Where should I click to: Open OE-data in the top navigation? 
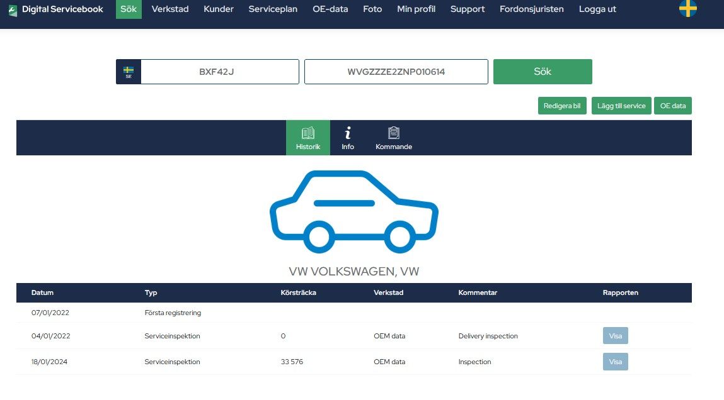tap(330, 9)
